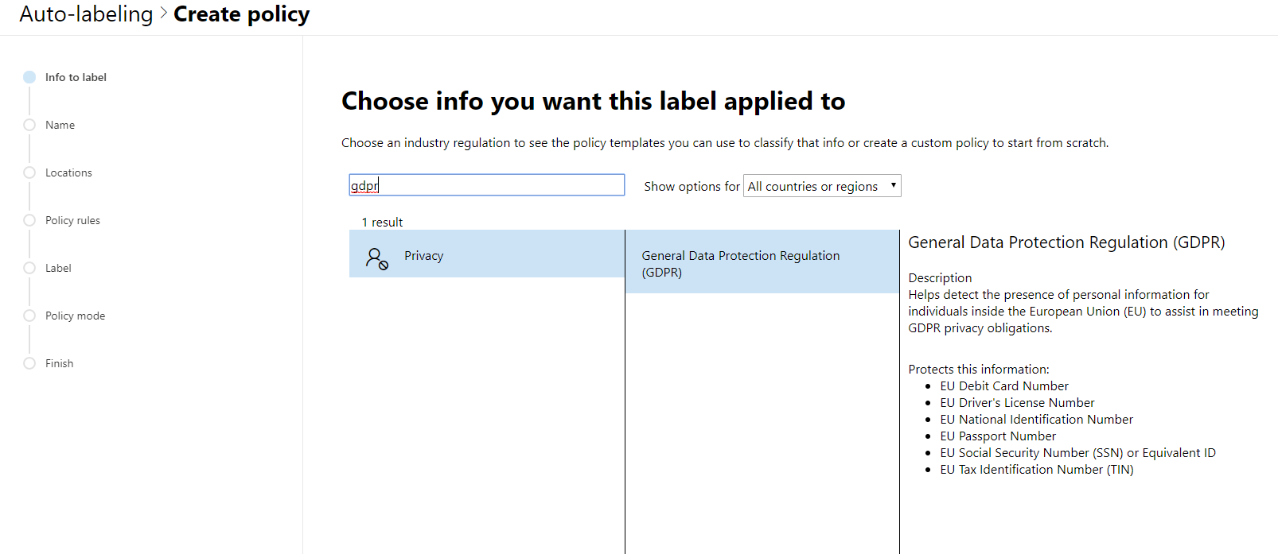Go back to Auto-labeling via breadcrumb

[x=86, y=14]
